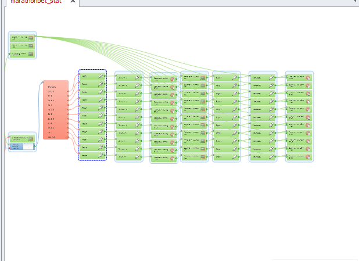Click syringe icon of top block in fifth column

pos(235,78)
